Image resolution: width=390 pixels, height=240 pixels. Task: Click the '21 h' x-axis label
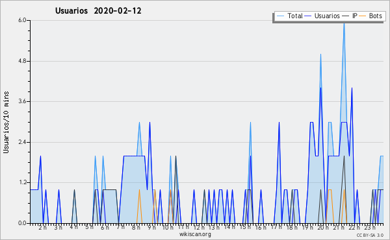pyautogui.click(x=339, y=228)
